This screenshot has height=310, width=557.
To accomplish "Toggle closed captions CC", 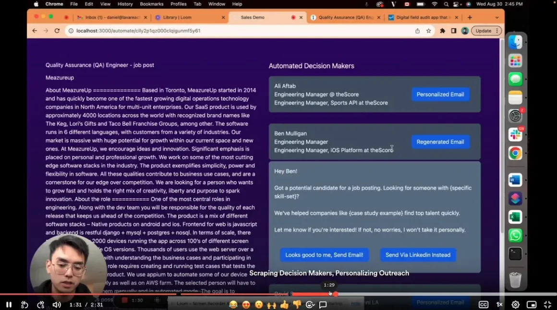I will pos(484,305).
